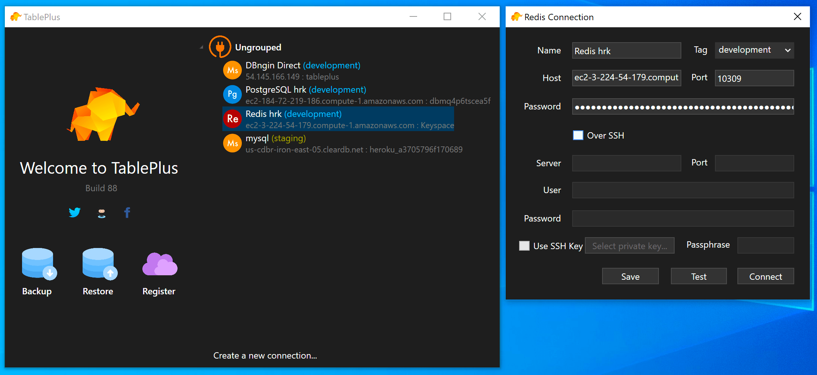
Task: Click the PostgreSQL 'Pg' icon
Action: [232, 94]
